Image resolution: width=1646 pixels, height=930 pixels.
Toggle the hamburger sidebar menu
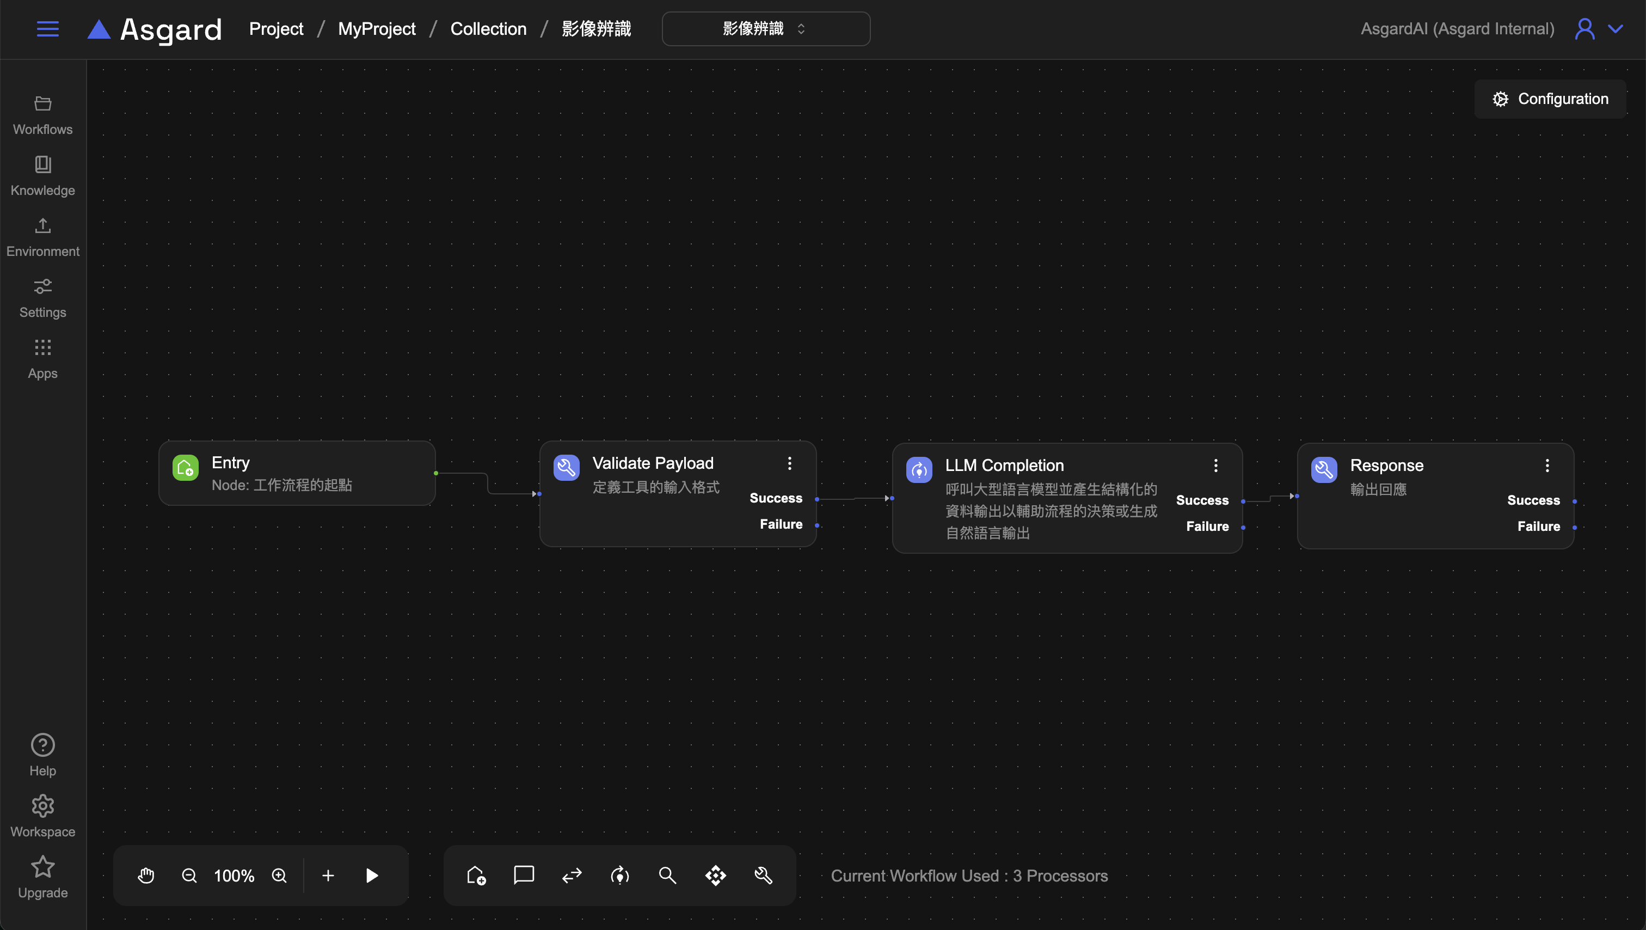[x=48, y=29]
